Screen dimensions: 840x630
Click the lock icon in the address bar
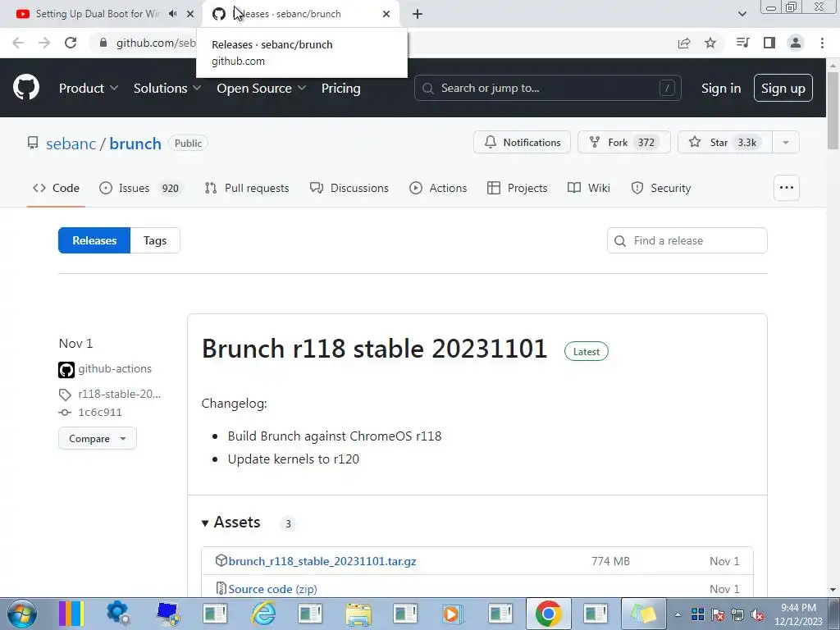pos(103,43)
